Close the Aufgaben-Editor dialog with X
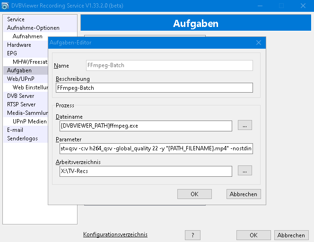The image size is (314, 242). point(259,43)
